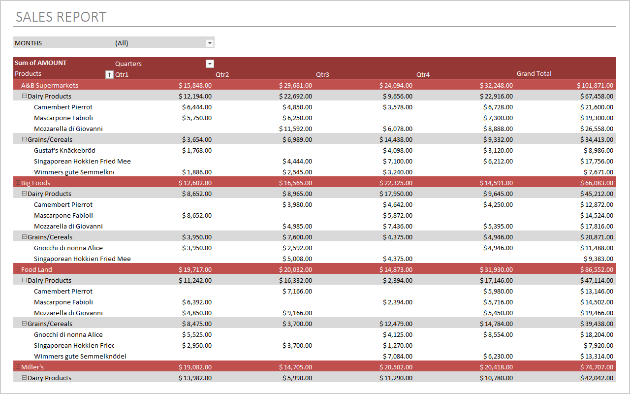The image size is (630, 394).
Task: Select the (All) value in MONTHS filter
Action: click(x=122, y=43)
